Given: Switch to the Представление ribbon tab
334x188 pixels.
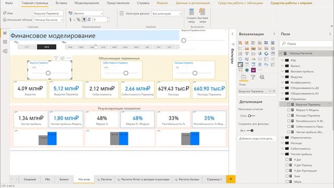Looking at the screenshot, I should coord(118,3).
